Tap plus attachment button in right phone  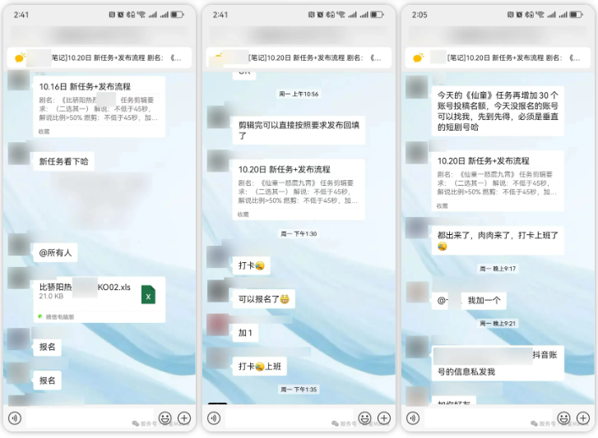(x=583, y=417)
